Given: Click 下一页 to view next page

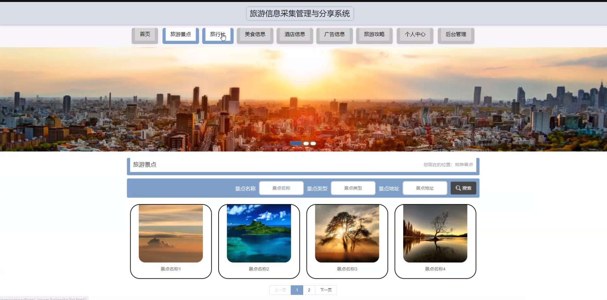Looking at the screenshot, I should point(326,290).
